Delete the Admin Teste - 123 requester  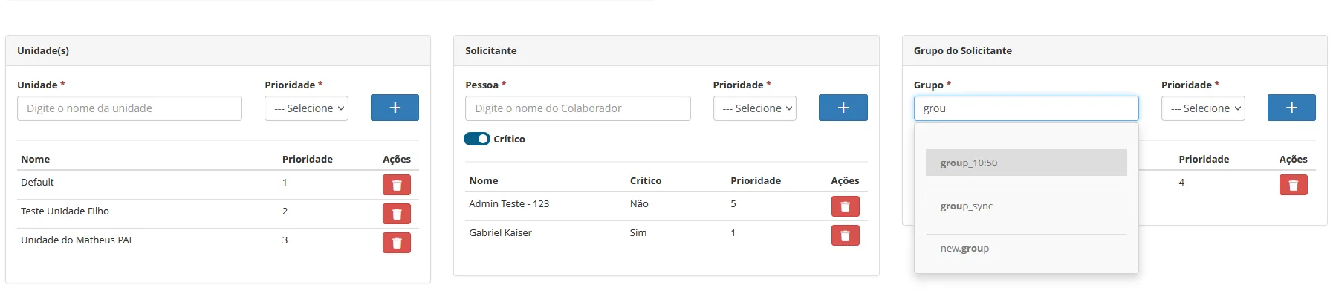tap(845, 206)
